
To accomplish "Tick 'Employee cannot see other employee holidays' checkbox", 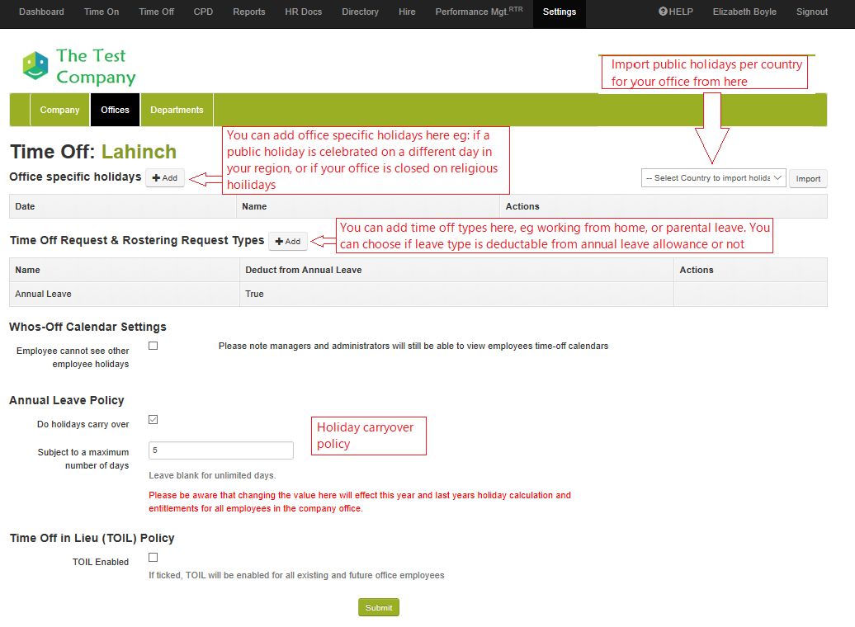I will 153,346.
